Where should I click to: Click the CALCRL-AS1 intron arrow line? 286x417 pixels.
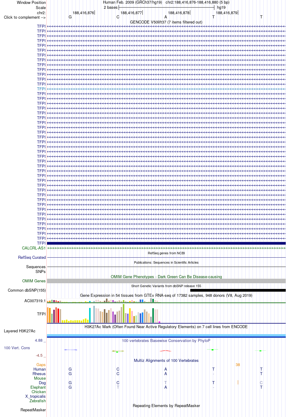click(x=166, y=248)
